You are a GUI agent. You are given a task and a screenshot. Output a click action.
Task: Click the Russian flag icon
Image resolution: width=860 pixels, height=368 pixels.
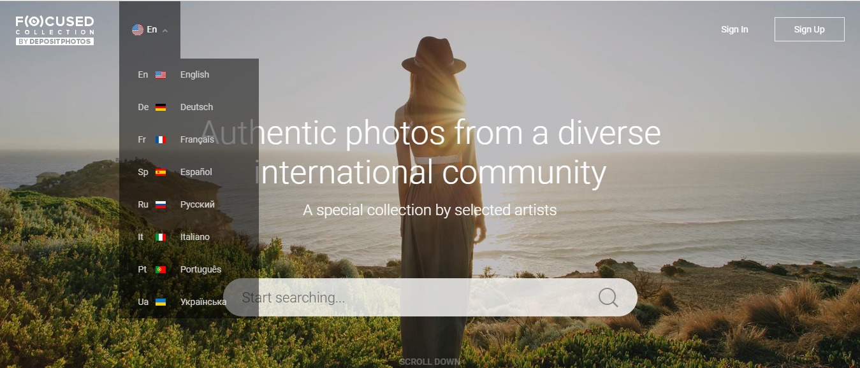[161, 204]
